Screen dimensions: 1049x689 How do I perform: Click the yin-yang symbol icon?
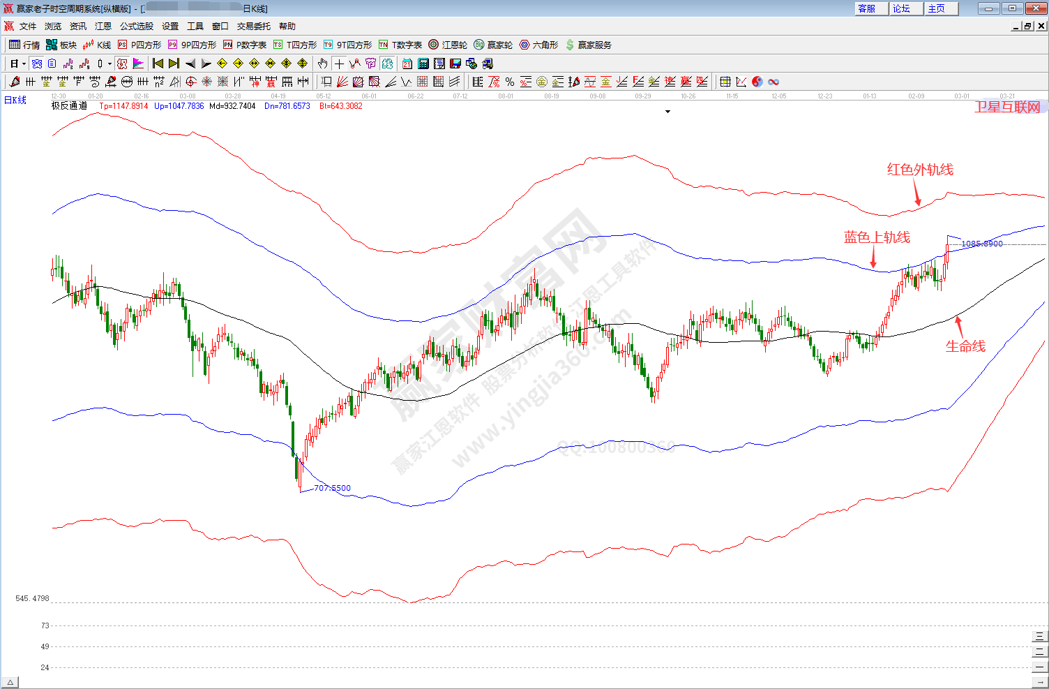(x=757, y=82)
